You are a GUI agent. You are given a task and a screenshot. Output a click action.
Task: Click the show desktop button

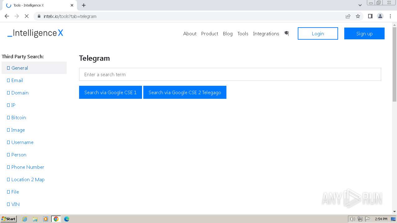(x=394, y=219)
